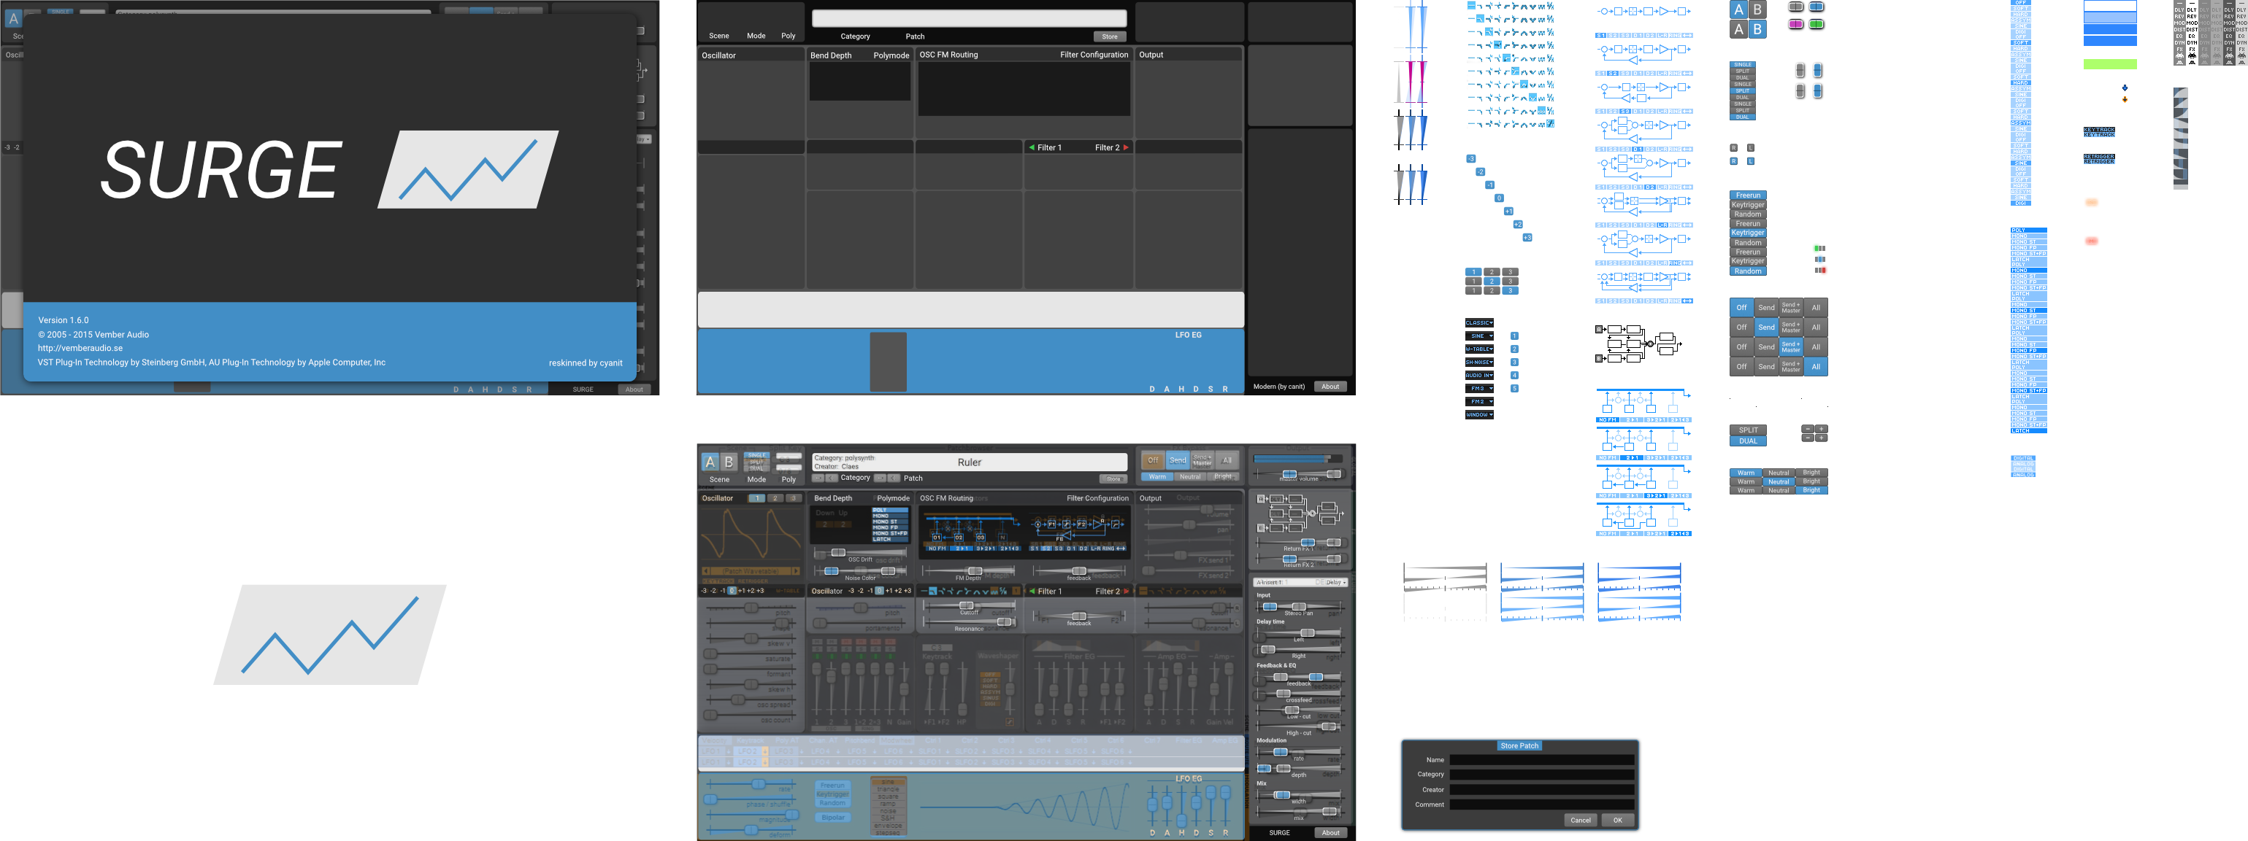Click the Name field in Store Patch dialog
Image resolution: width=2248 pixels, height=841 pixels.
1541,760
